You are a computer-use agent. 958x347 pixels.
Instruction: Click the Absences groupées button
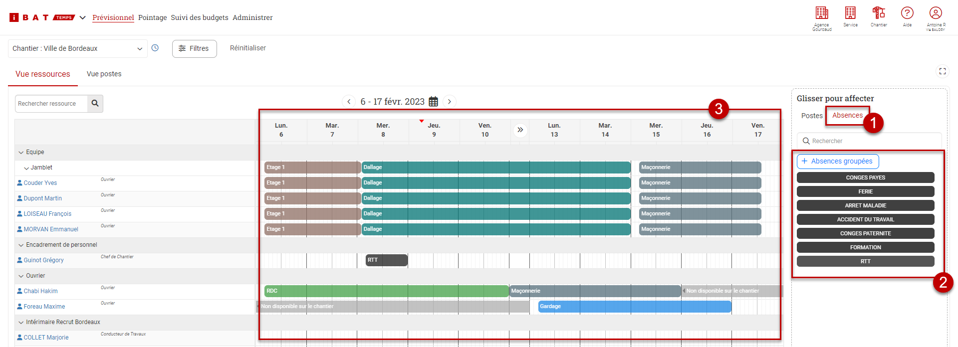tap(838, 162)
